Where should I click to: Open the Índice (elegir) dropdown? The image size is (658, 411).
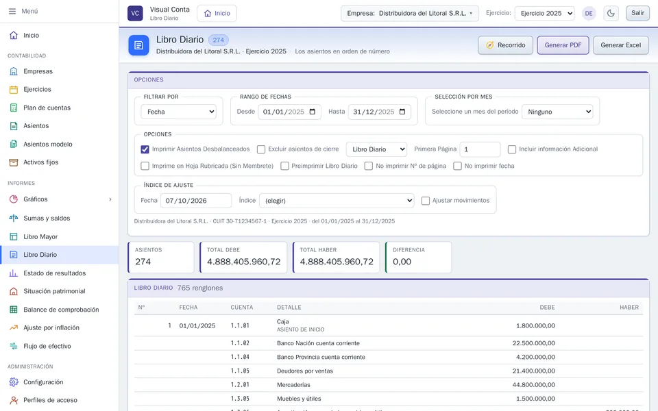[337, 201]
